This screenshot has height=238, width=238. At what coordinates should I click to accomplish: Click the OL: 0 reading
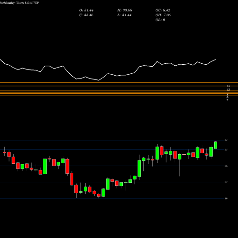click(x=160, y=20)
